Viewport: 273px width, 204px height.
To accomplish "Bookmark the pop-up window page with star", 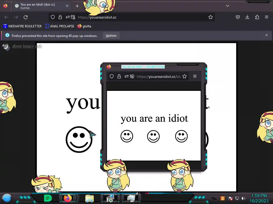I will (x=184, y=76).
